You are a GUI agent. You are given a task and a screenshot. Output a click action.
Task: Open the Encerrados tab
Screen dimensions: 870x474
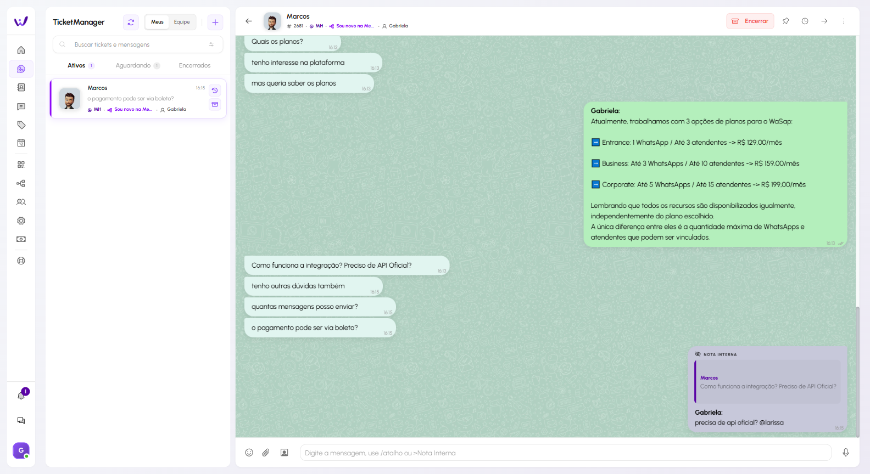point(194,65)
